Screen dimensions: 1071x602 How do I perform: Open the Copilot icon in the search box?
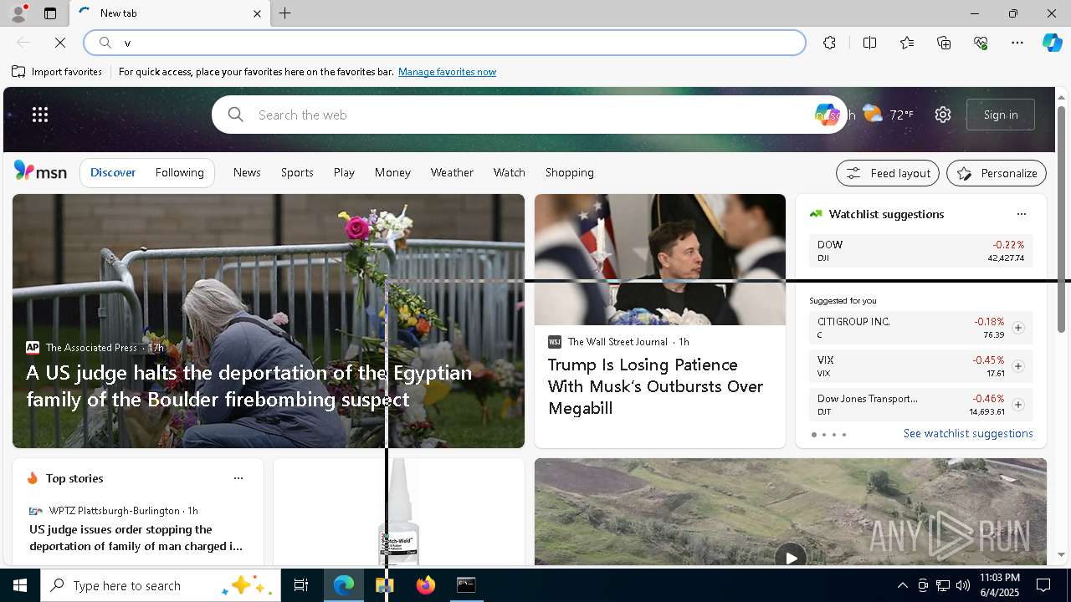[827, 115]
